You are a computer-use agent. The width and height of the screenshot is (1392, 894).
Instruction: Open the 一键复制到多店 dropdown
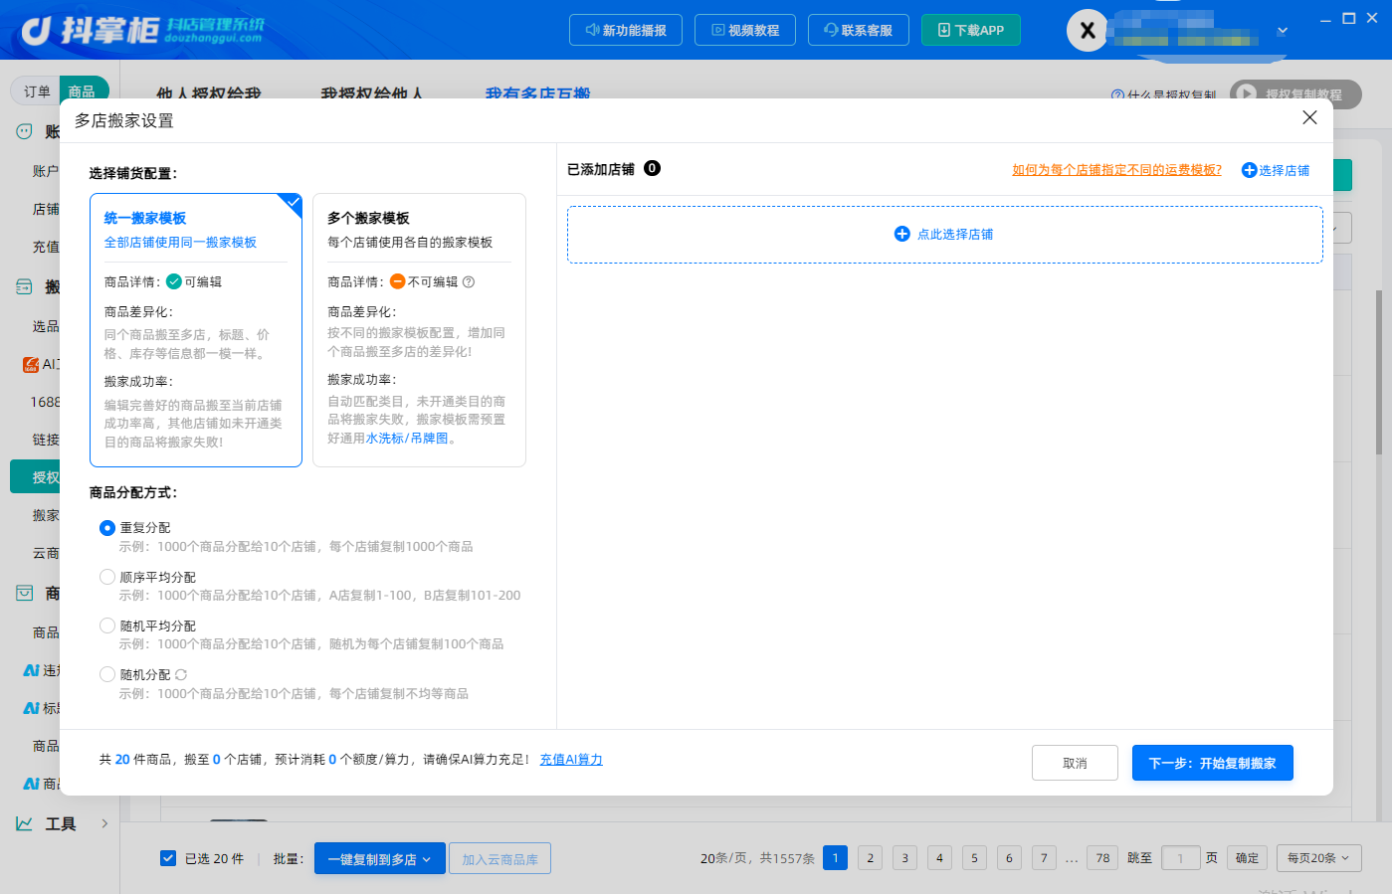tap(379, 859)
